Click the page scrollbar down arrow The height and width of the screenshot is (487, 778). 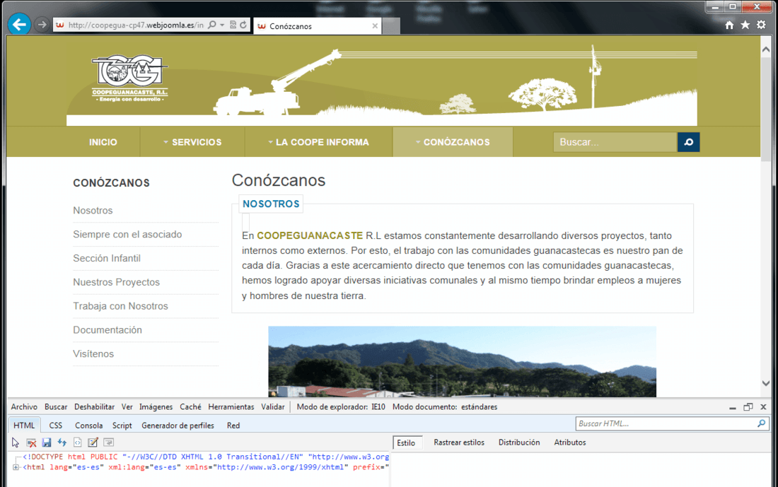[765, 383]
